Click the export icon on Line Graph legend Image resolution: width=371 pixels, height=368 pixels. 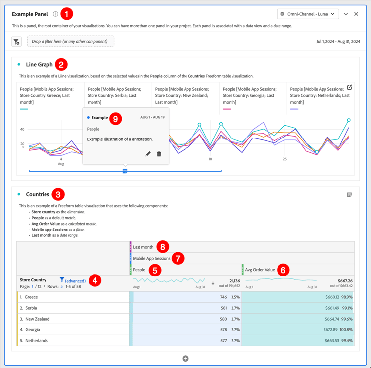tap(349, 87)
